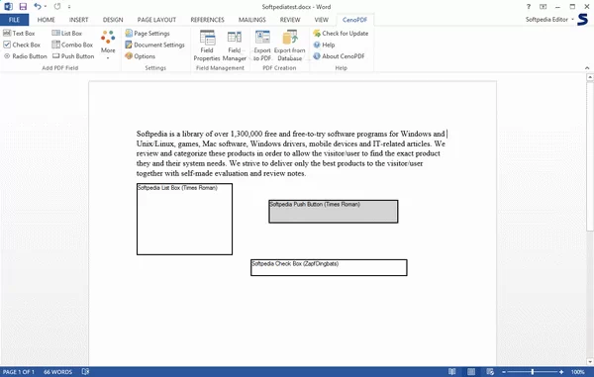The height and width of the screenshot is (377, 594).
Task: Switch to the HOME tab
Action: coord(46,20)
